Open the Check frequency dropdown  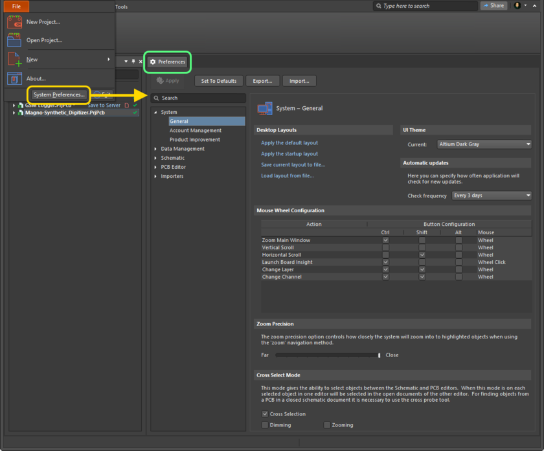(x=492, y=195)
